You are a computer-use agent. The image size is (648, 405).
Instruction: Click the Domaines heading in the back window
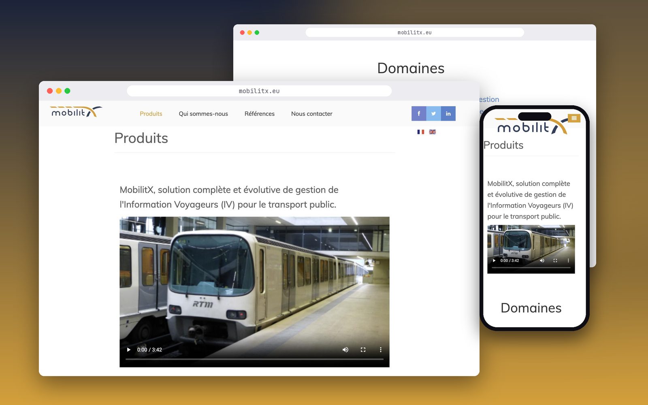(411, 68)
